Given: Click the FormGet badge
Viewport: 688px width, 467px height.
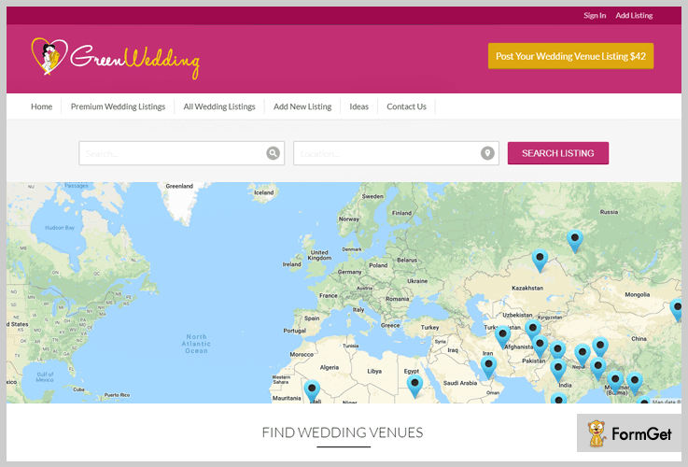Looking at the screenshot, I should pos(629,433).
